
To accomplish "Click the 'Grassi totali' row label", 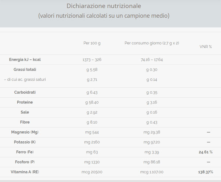I will [25, 69].
